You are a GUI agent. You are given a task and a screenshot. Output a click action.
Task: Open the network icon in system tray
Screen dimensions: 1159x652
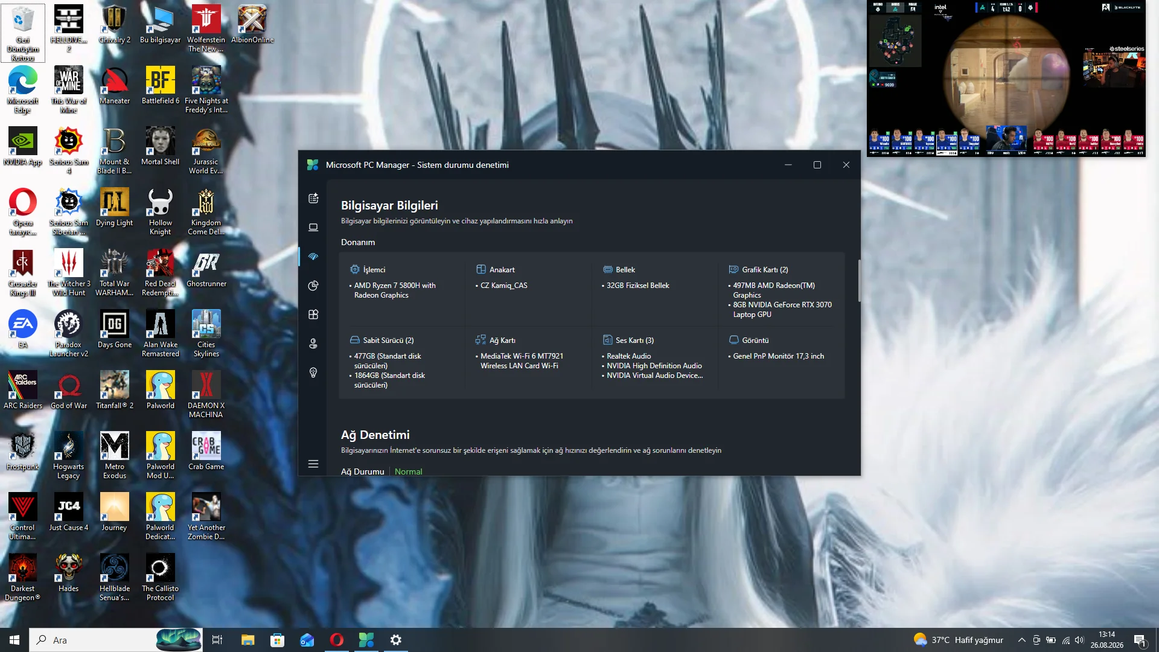[x=1066, y=640]
